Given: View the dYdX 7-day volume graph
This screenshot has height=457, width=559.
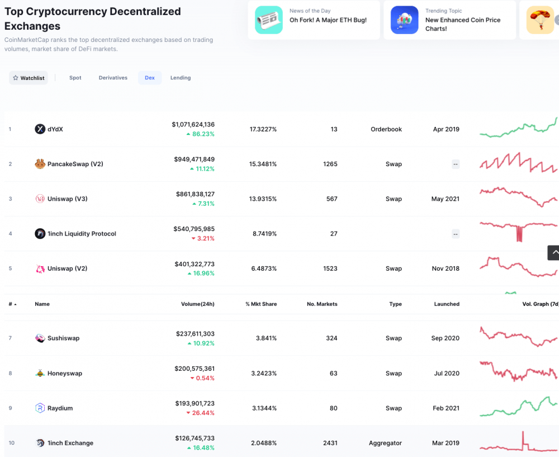Looking at the screenshot, I should (518, 128).
